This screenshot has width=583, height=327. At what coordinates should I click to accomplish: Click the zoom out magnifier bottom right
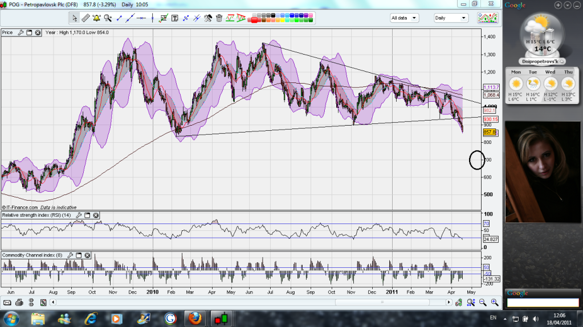coord(483,303)
